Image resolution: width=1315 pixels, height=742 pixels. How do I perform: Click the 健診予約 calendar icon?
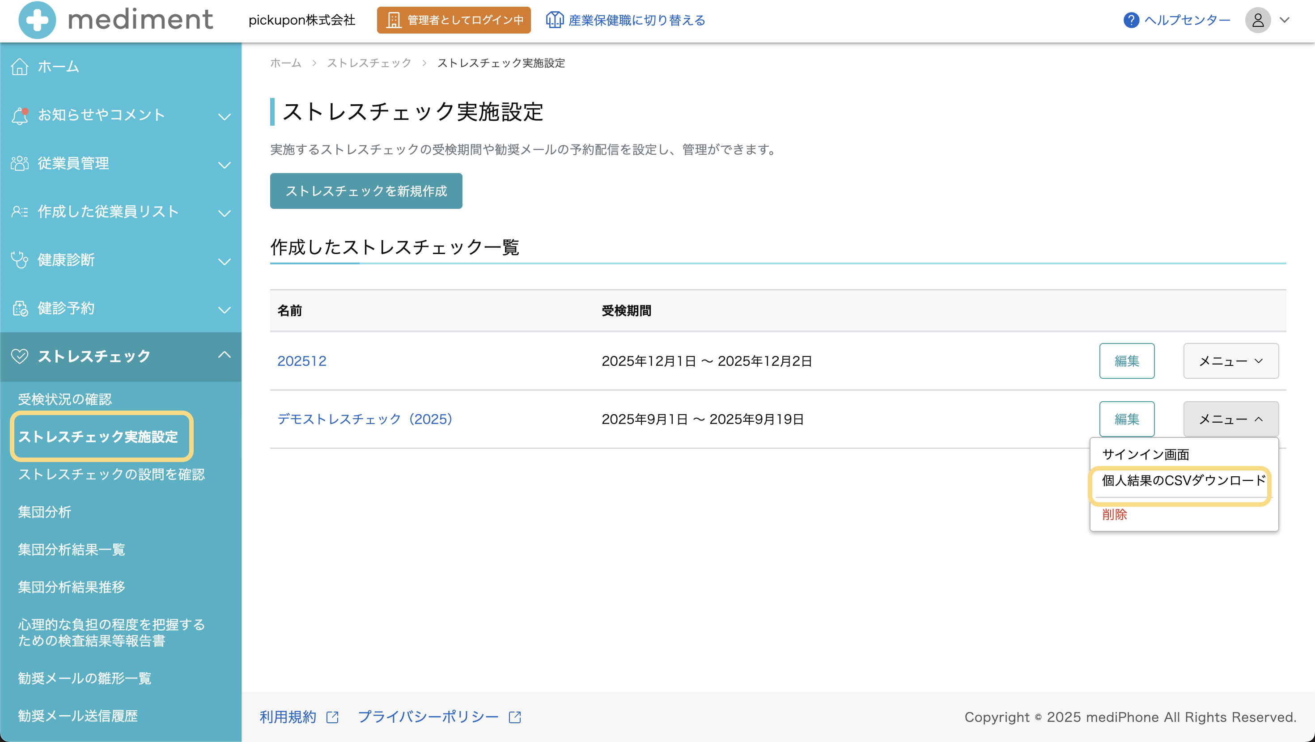tap(19, 308)
